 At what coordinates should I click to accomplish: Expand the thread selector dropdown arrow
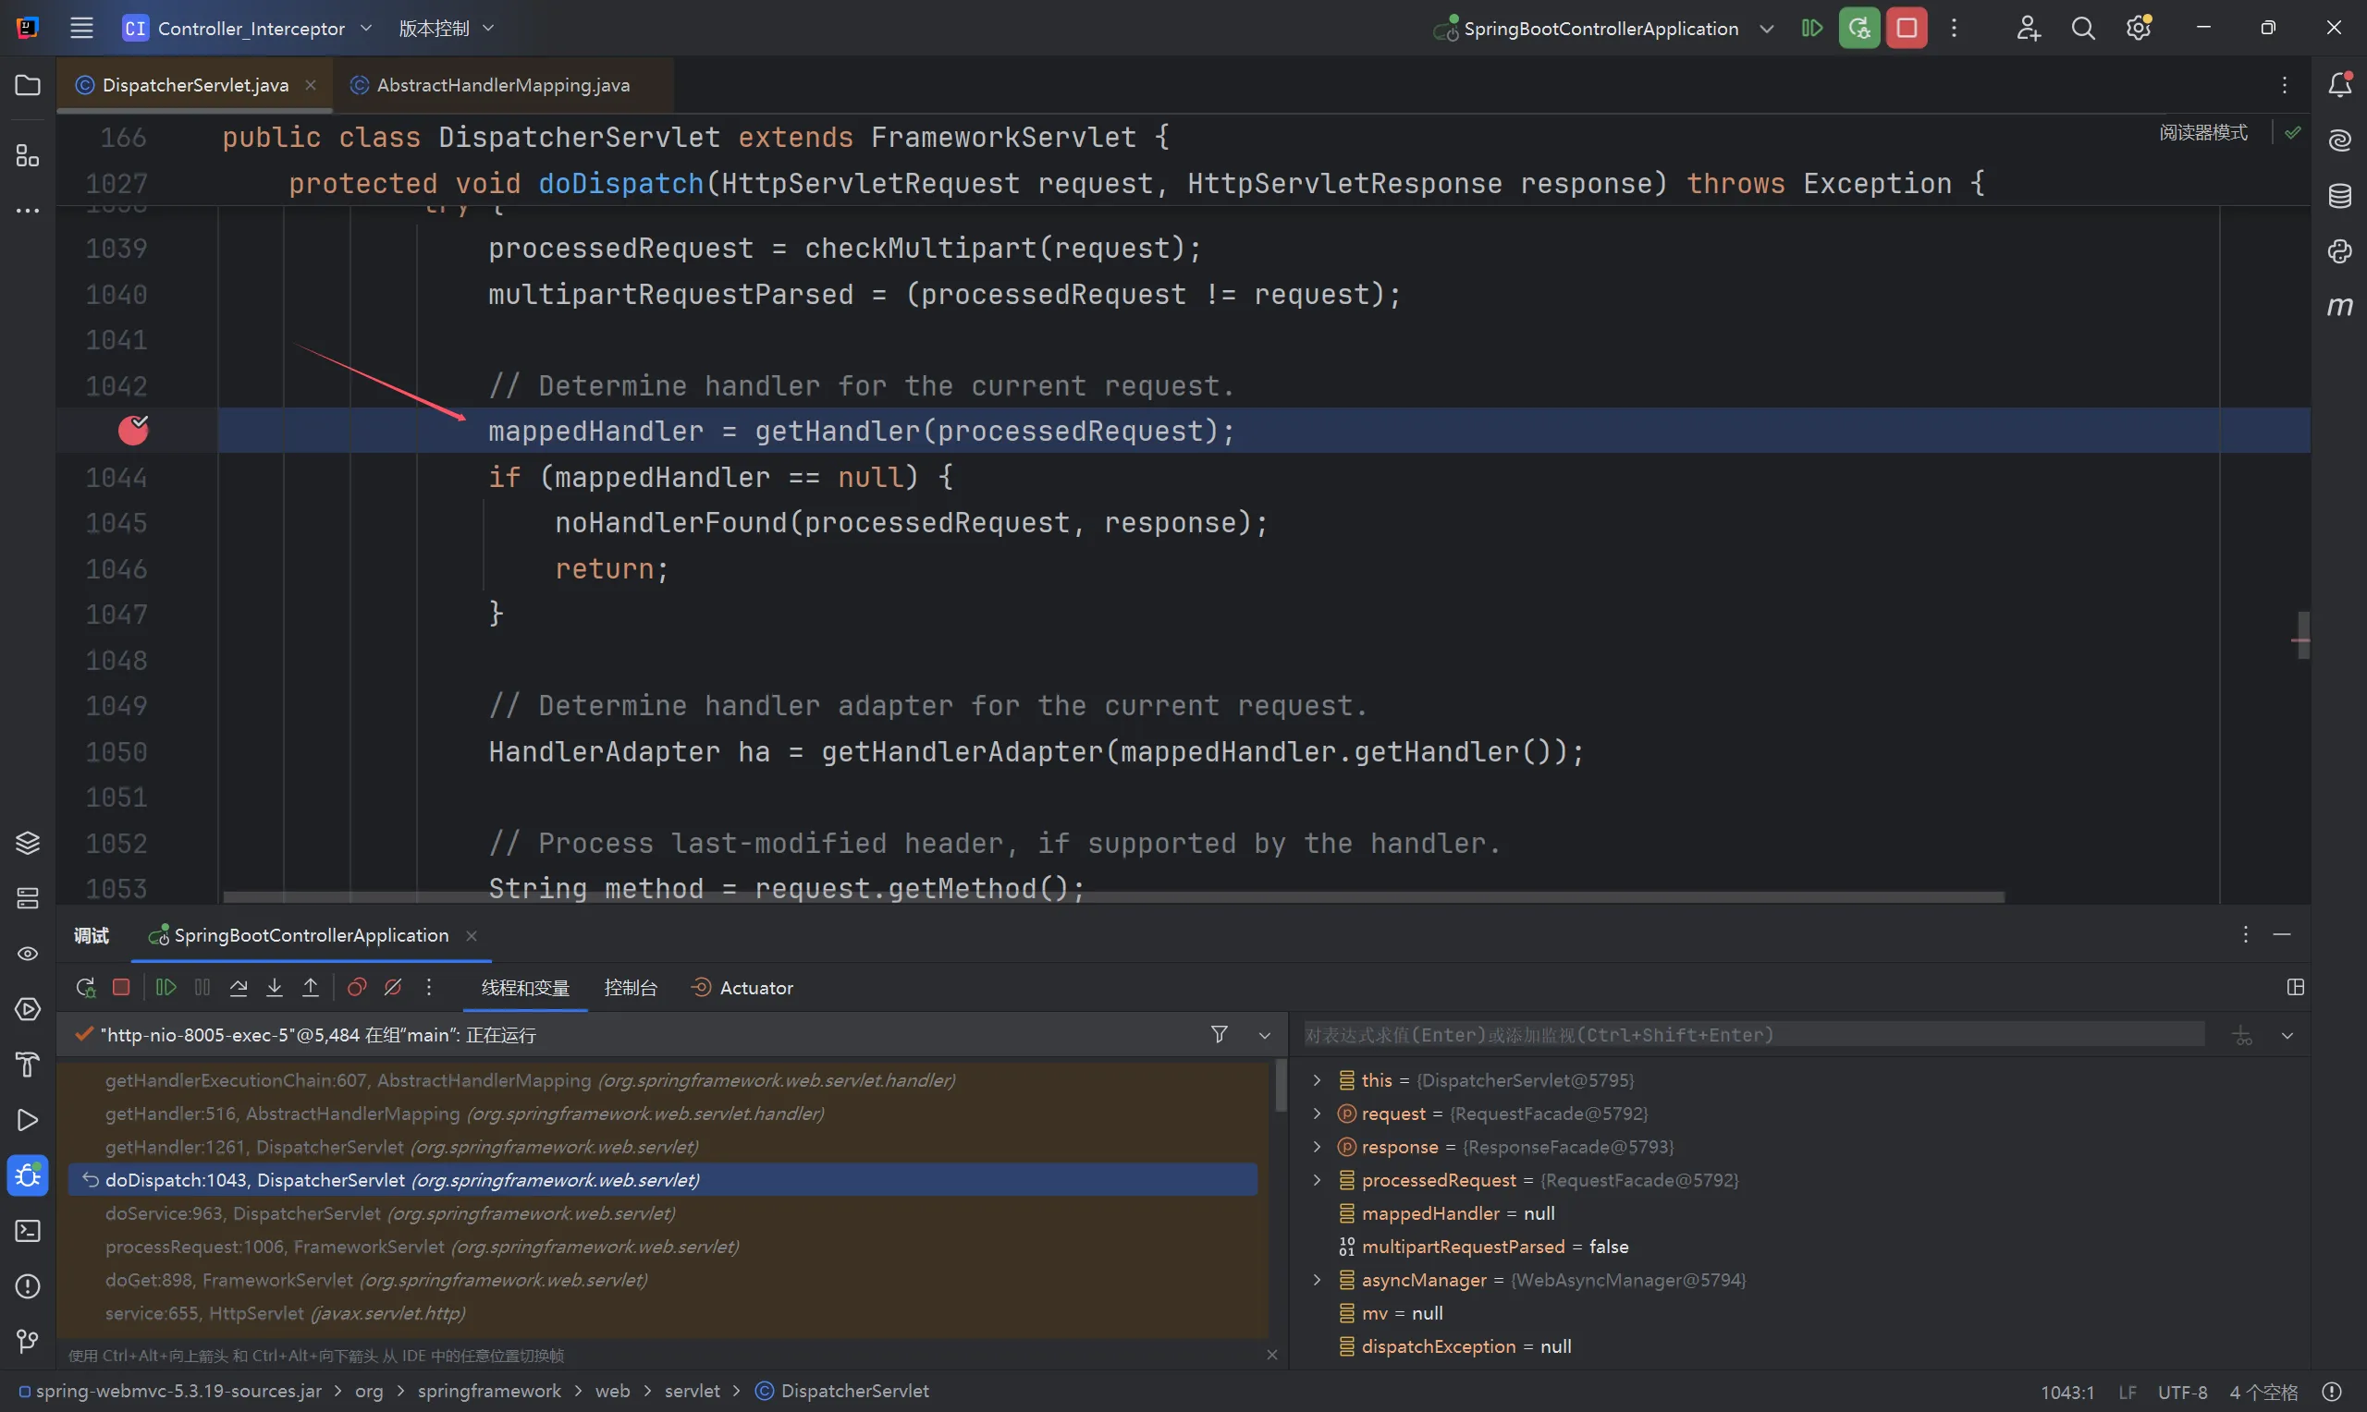click(1264, 1035)
